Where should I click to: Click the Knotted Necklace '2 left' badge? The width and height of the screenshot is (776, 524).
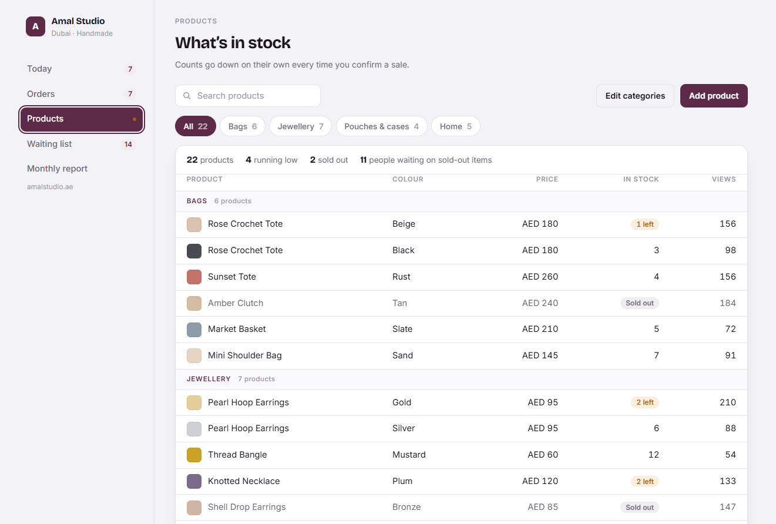tap(645, 481)
